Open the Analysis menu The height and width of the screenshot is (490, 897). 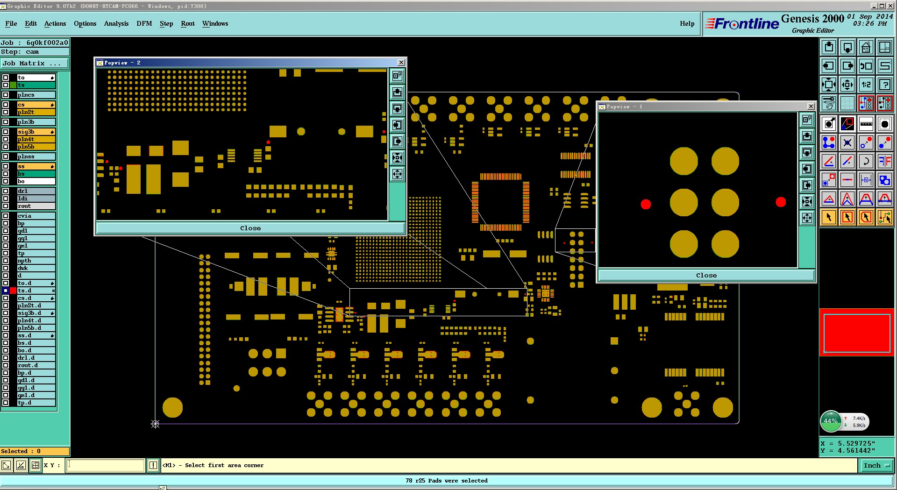click(116, 23)
